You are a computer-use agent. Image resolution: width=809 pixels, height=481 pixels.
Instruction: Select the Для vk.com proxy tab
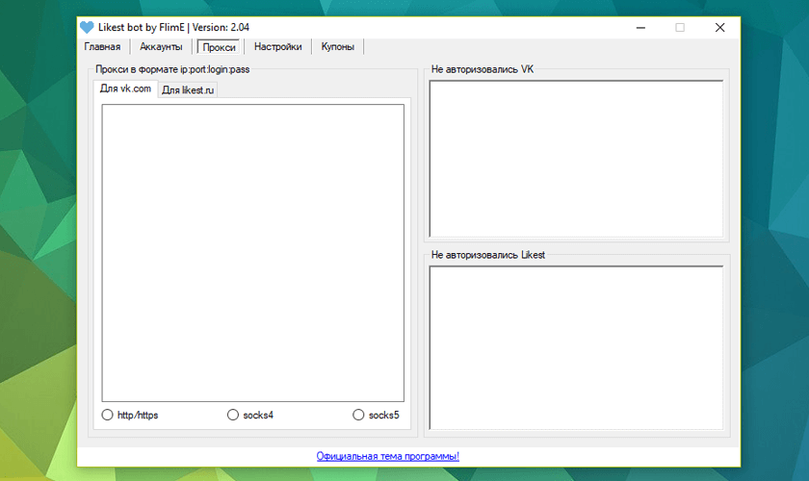125,89
